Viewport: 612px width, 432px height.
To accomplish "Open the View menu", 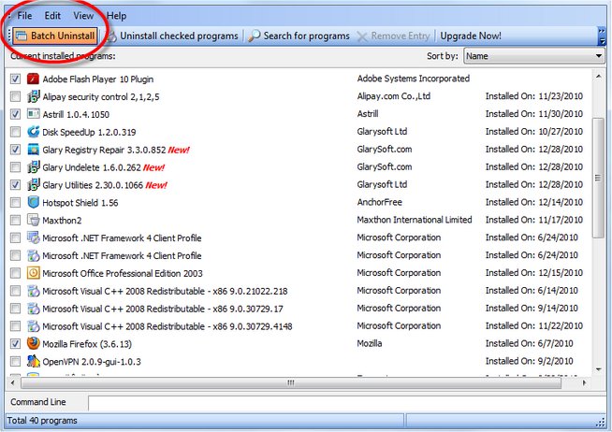I will tap(83, 16).
